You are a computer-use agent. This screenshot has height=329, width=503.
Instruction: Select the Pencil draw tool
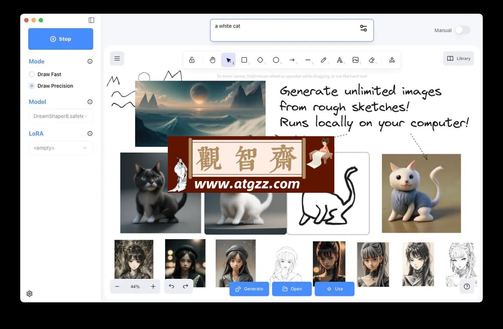coord(324,60)
